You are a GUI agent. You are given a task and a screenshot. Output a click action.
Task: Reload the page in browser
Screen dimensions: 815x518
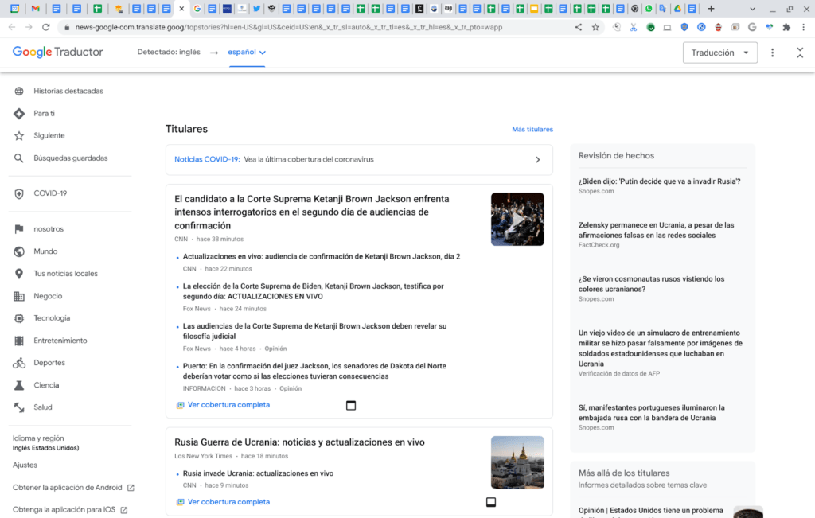45,27
